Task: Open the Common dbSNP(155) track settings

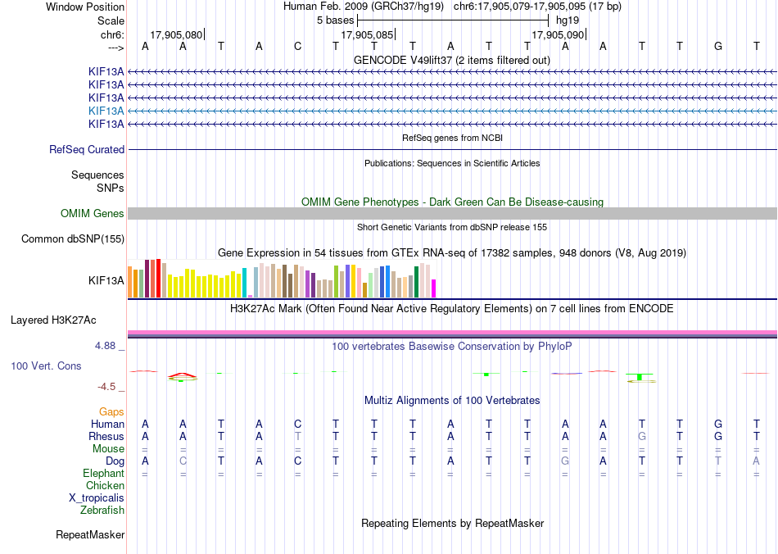Action: tap(73, 238)
